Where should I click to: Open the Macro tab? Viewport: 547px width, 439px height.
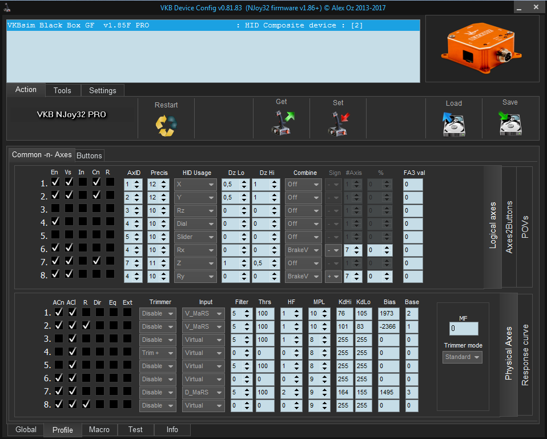point(99,430)
